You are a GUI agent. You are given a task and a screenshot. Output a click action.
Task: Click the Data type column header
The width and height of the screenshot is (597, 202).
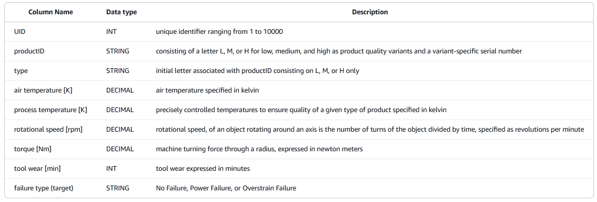[122, 12]
